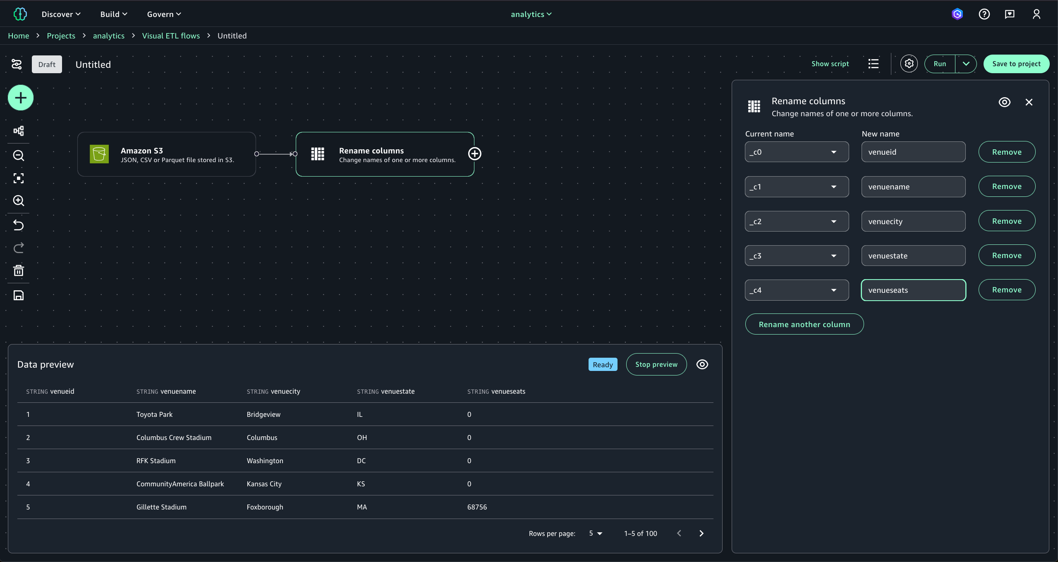Toggle Show script view
Screen dimensions: 1058x562
click(x=830, y=64)
